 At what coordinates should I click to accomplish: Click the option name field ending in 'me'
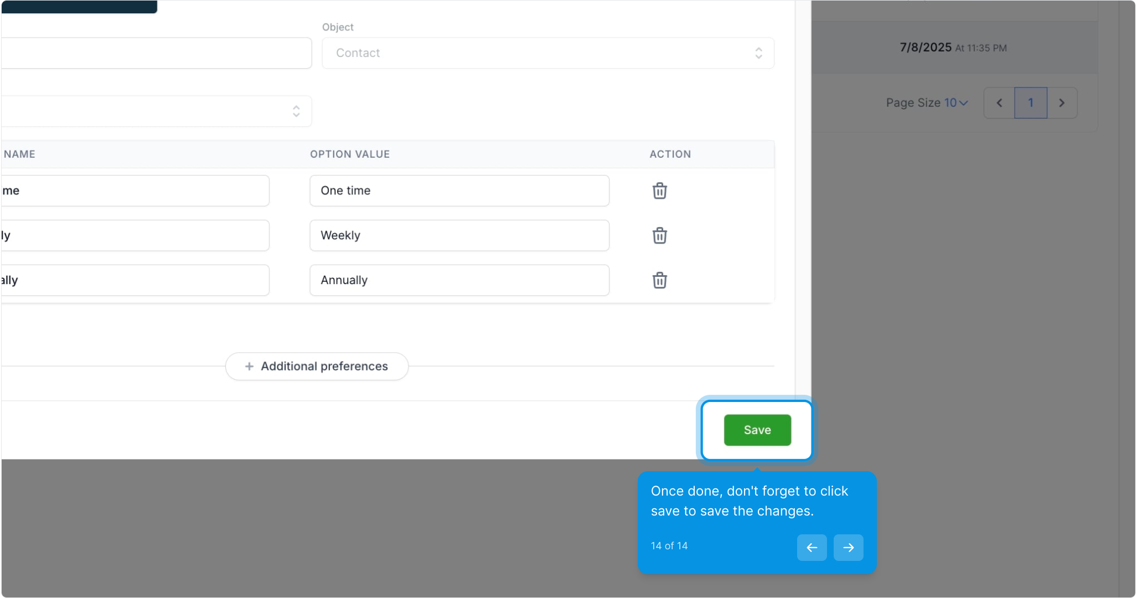pos(135,191)
